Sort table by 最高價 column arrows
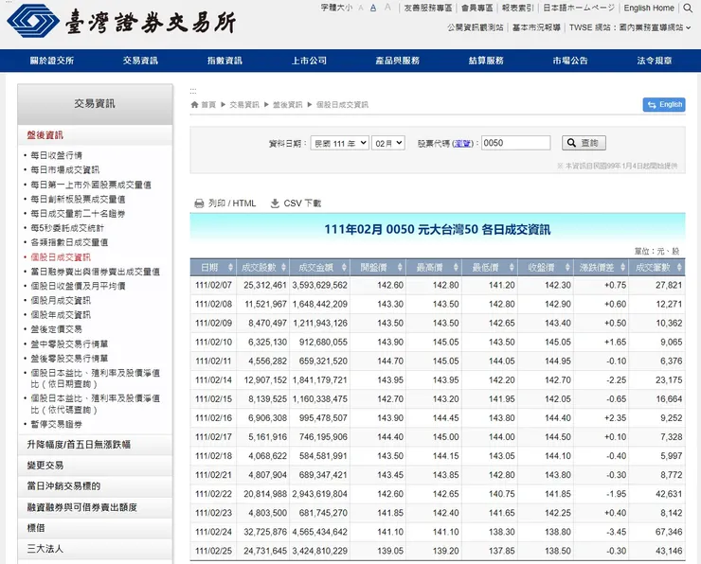 (456, 268)
